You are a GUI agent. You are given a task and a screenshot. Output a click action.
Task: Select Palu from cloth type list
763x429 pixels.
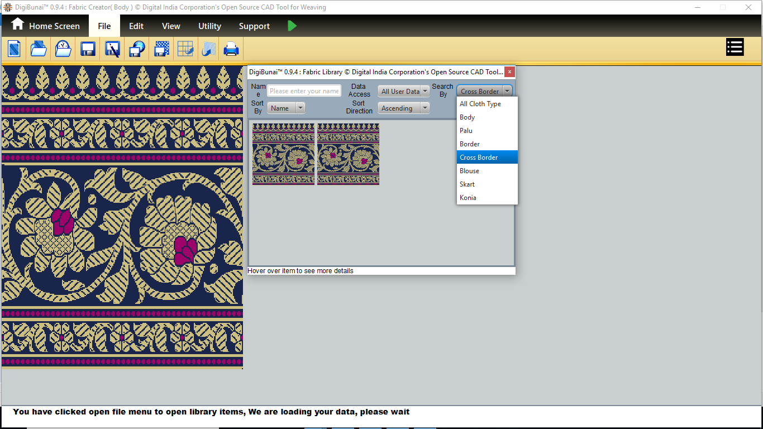pos(466,131)
